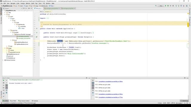Click run gutter icon beside class Main
The height and width of the screenshot is (107, 191).
click(37, 29)
